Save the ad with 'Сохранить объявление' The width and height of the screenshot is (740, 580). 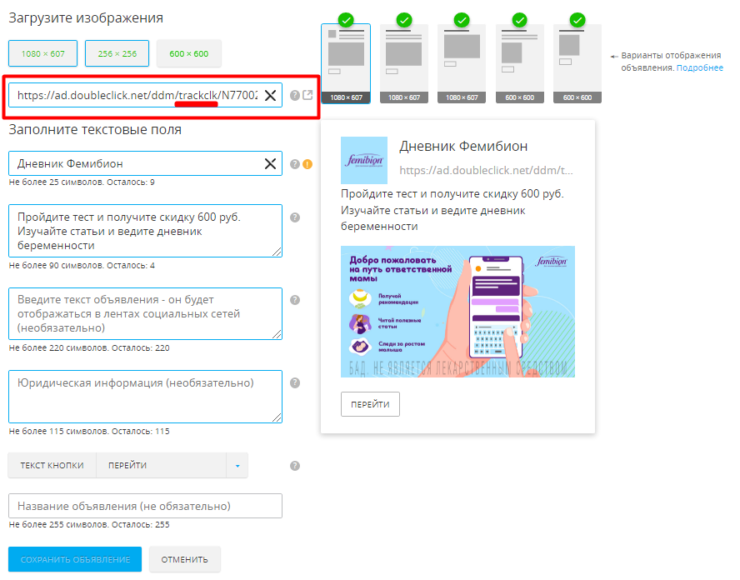[x=75, y=559]
